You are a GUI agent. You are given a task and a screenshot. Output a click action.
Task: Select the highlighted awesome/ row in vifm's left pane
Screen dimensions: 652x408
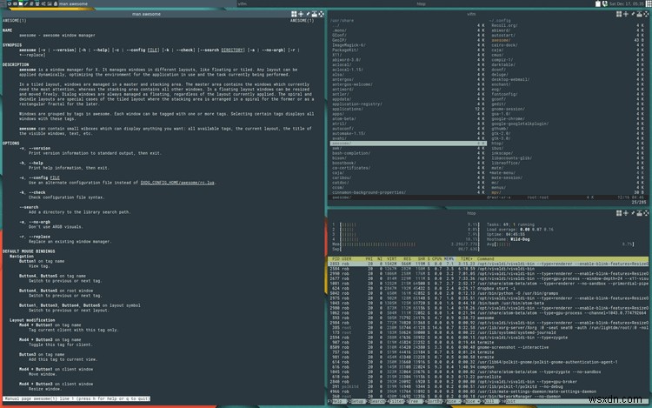pos(408,144)
